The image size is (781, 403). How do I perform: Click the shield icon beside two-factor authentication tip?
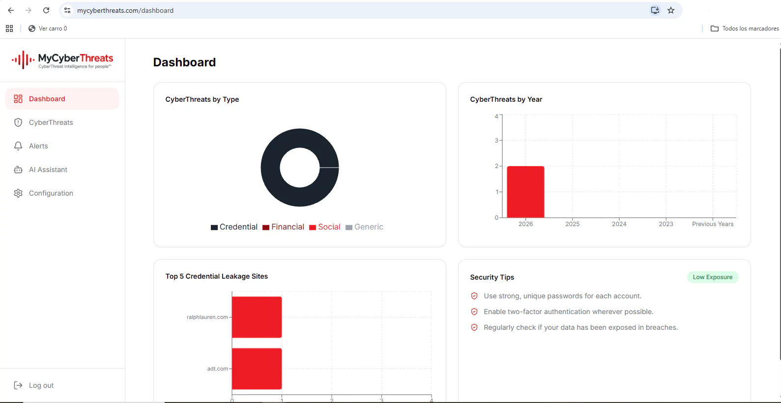point(474,312)
